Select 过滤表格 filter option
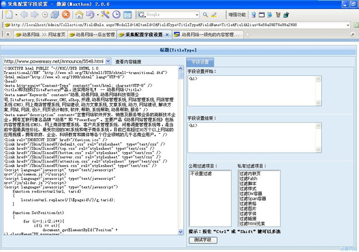This screenshot has width=359, height=252. [x=248, y=204]
